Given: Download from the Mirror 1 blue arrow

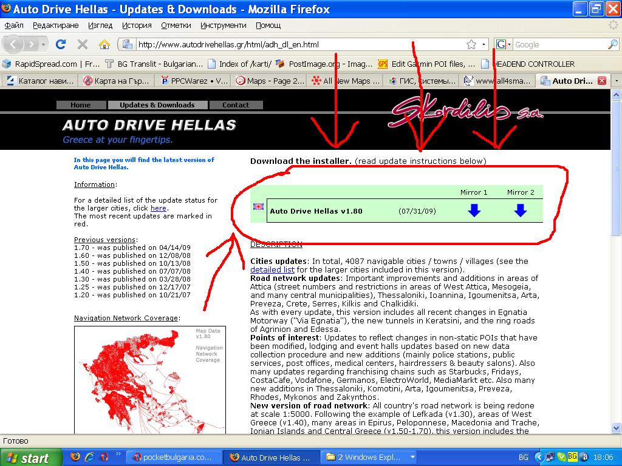Looking at the screenshot, I should (x=474, y=211).
